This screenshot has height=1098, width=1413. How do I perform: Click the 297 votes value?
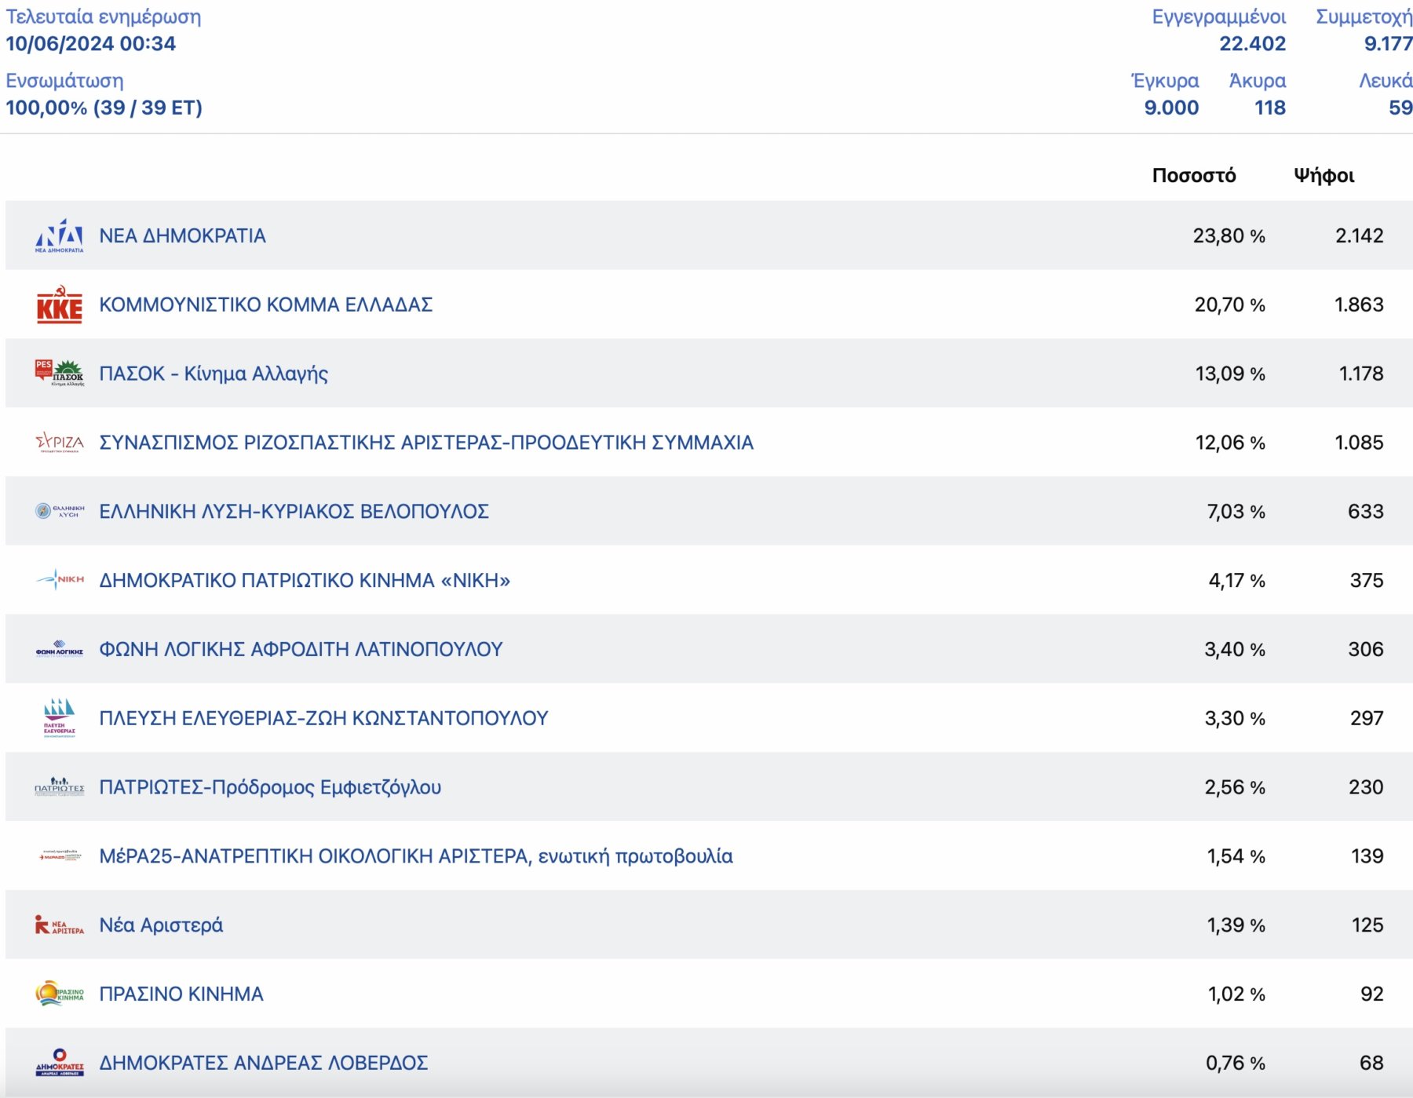(1367, 718)
